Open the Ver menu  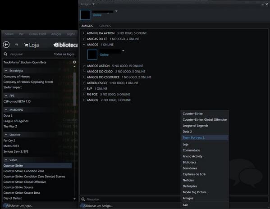point(21,34)
